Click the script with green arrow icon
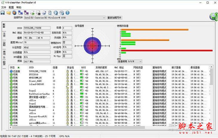The height and width of the screenshot is (138, 218). (32, 13)
